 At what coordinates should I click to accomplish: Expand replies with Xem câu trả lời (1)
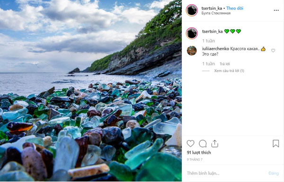tap(229, 71)
